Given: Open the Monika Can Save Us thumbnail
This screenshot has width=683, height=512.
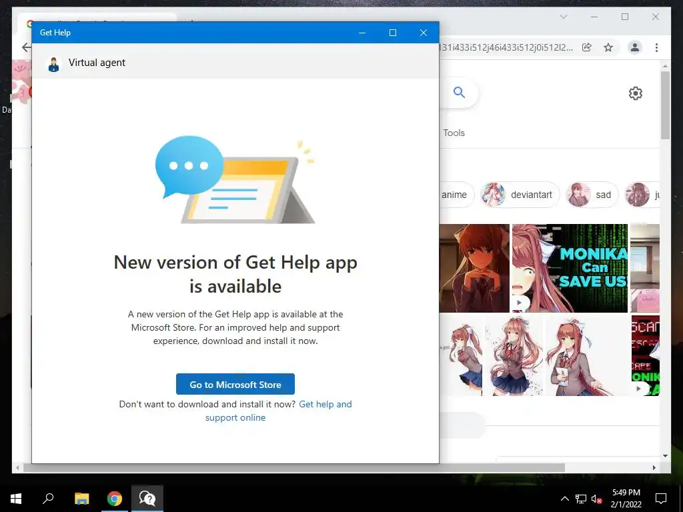Looking at the screenshot, I should click(x=570, y=268).
